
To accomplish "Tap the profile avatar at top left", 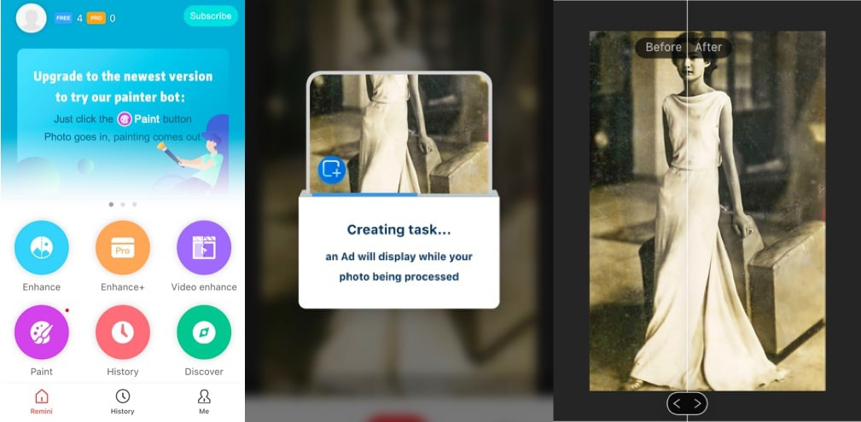I will (32, 18).
